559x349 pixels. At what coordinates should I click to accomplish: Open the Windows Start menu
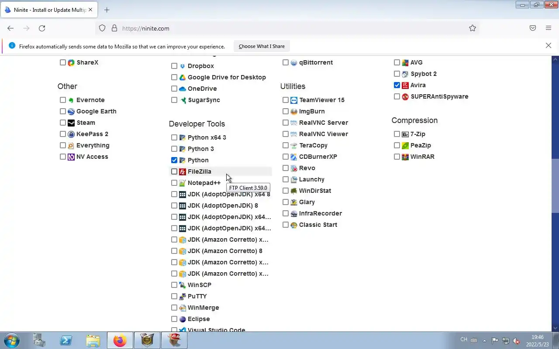[x=11, y=340]
